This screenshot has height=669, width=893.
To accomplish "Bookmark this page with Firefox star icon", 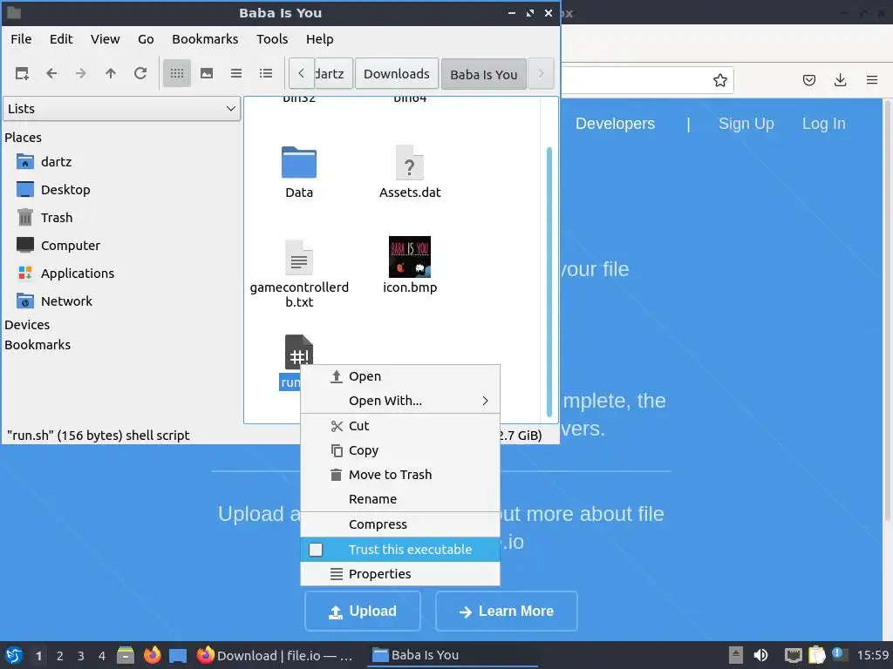I will coord(719,80).
